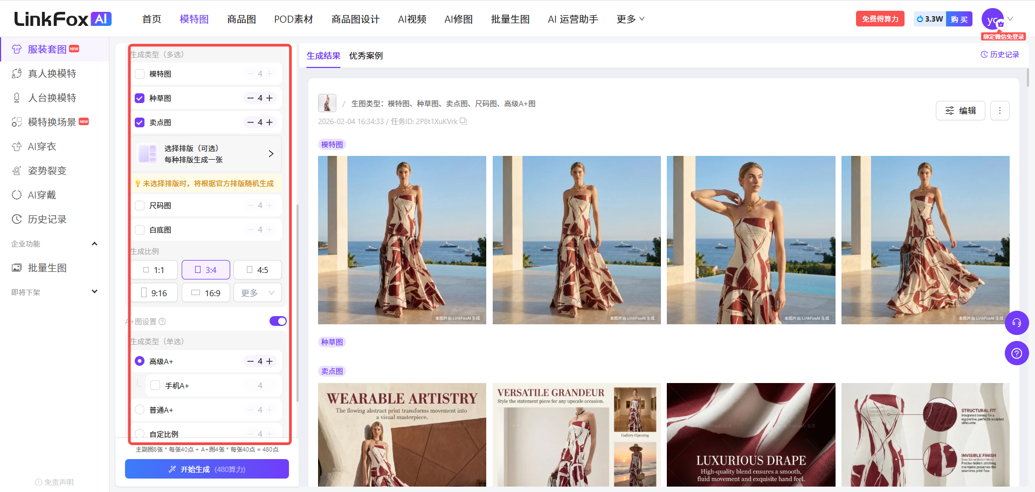The width and height of the screenshot is (1035, 492).
Task: Open the three-dot more options menu
Action: pos(999,111)
